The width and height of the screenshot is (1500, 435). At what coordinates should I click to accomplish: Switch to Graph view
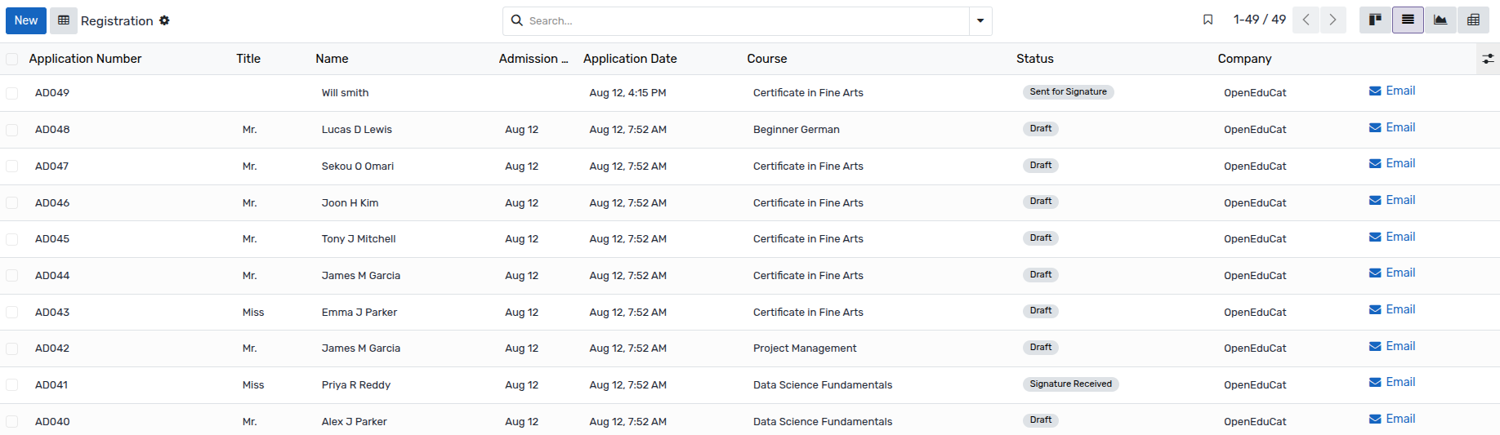(x=1440, y=20)
